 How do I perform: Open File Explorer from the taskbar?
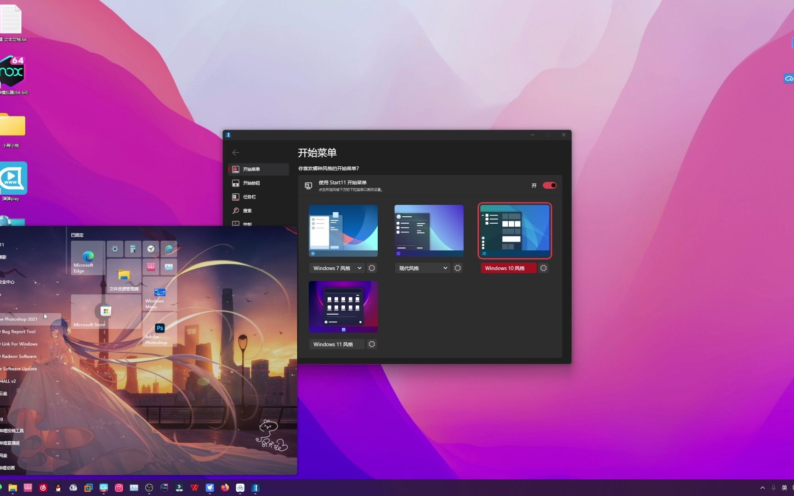pyautogui.click(x=12, y=488)
